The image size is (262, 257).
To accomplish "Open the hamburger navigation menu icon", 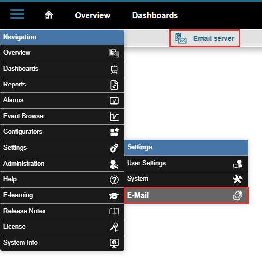I will tap(17, 14).
